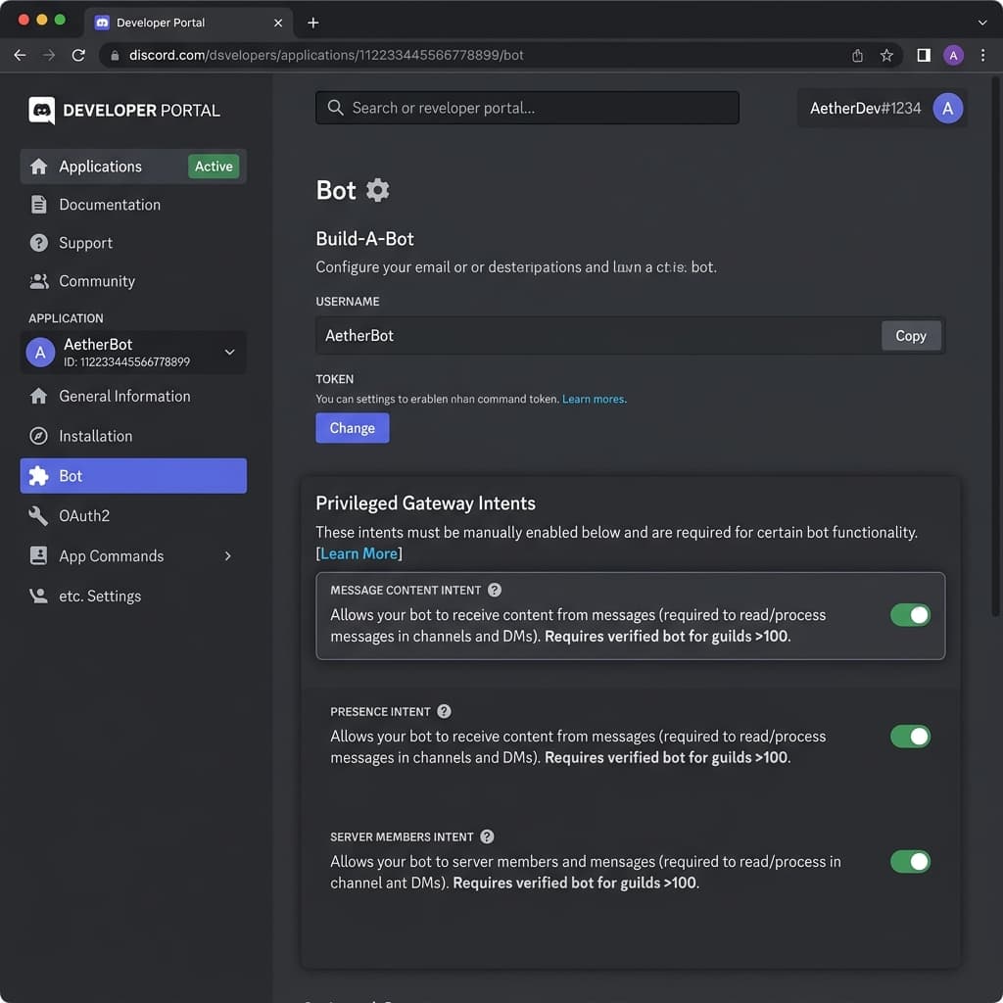Screen dimensions: 1003x1003
Task: Click the Discord logo in Developer Portal header
Action: click(41, 110)
